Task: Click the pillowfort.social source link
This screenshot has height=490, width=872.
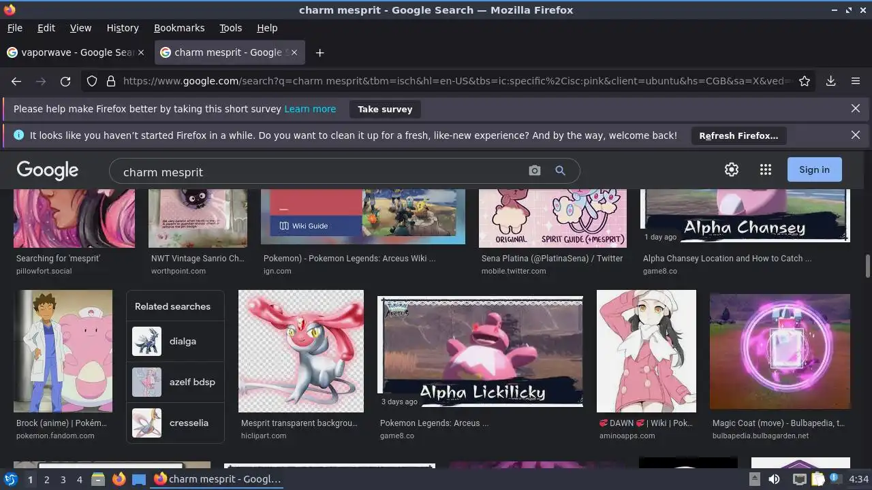Action: [x=44, y=271]
